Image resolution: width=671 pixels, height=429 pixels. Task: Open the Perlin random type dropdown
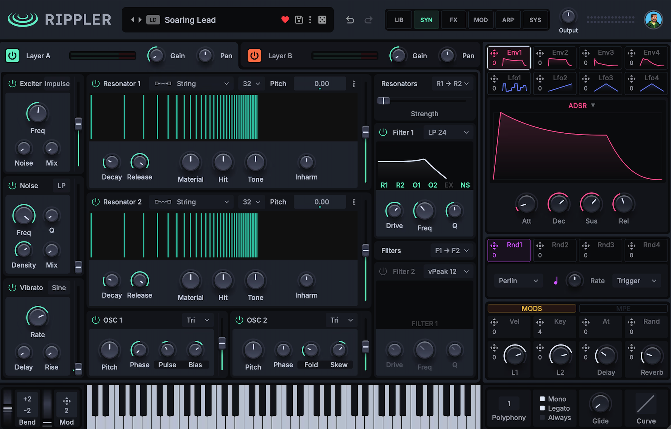518,281
